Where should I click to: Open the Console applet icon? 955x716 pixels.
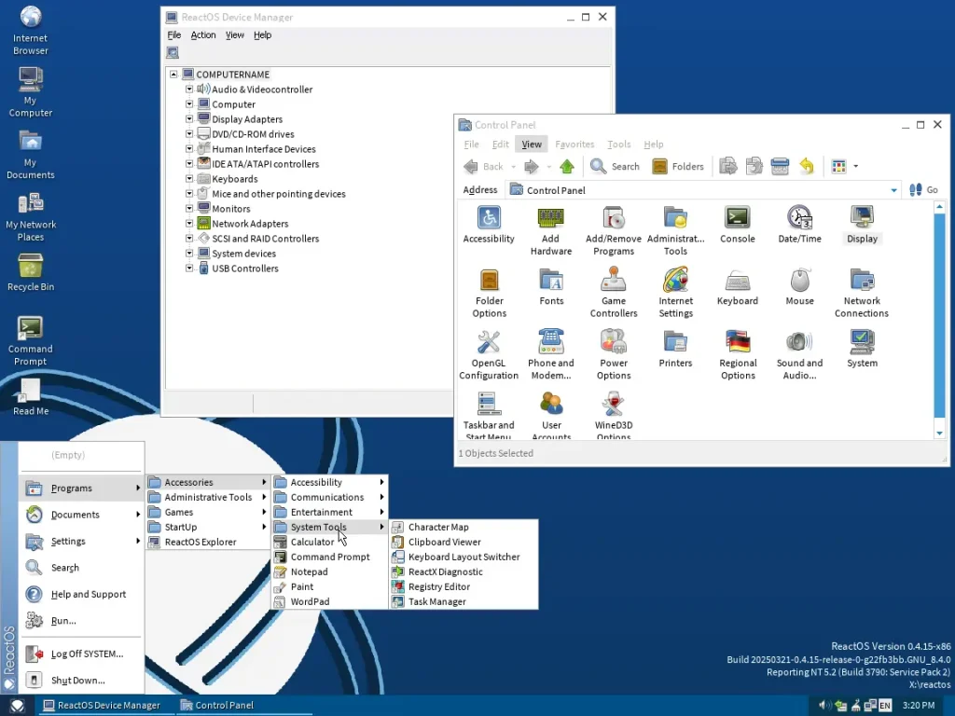point(738,225)
